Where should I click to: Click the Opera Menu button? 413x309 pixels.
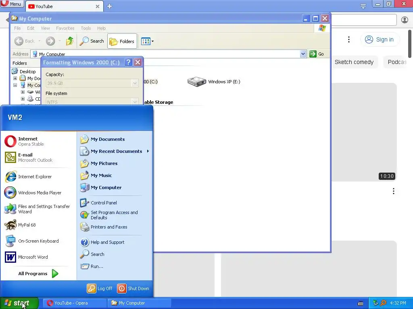tap(12, 4)
